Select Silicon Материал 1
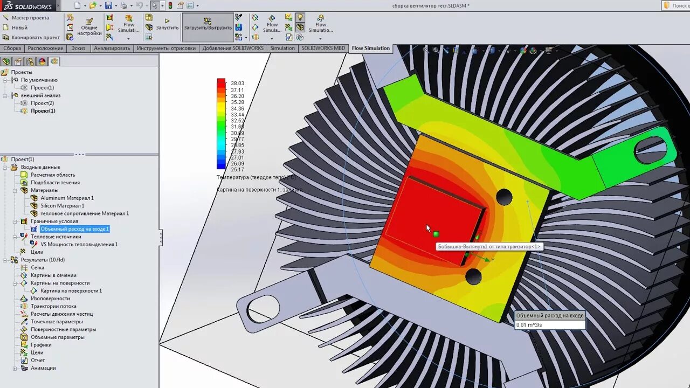The height and width of the screenshot is (388, 690). pyautogui.click(x=63, y=205)
